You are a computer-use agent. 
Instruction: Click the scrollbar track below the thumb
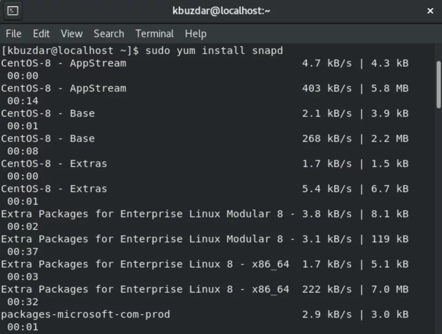pyautogui.click(x=438, y=220)
